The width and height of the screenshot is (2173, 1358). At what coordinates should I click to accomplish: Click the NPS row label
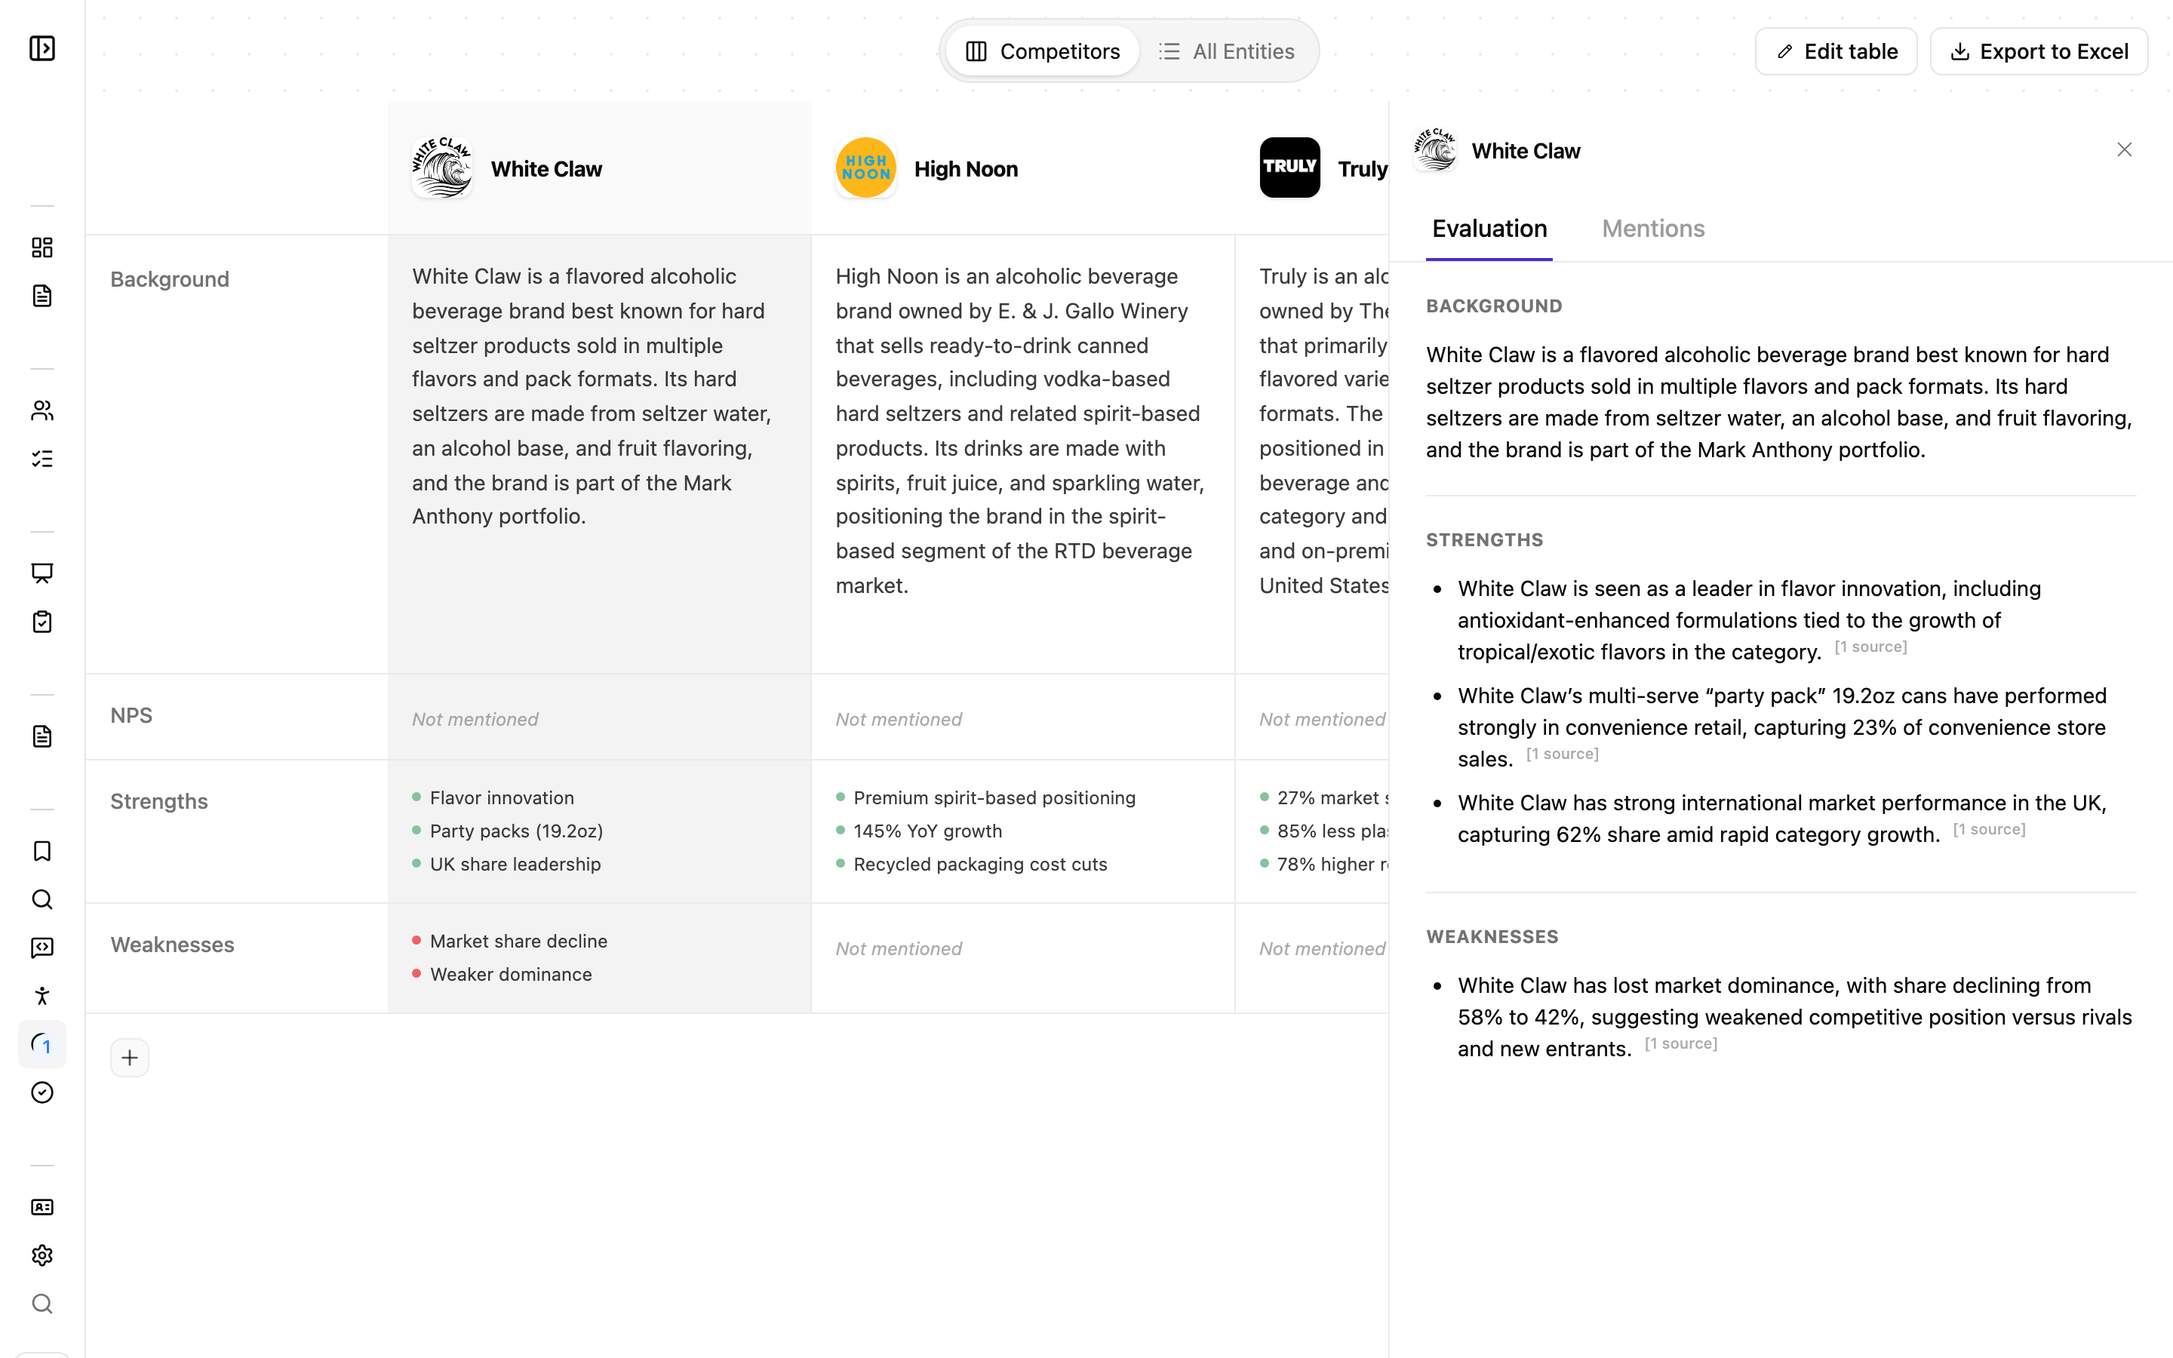(131, 716)
